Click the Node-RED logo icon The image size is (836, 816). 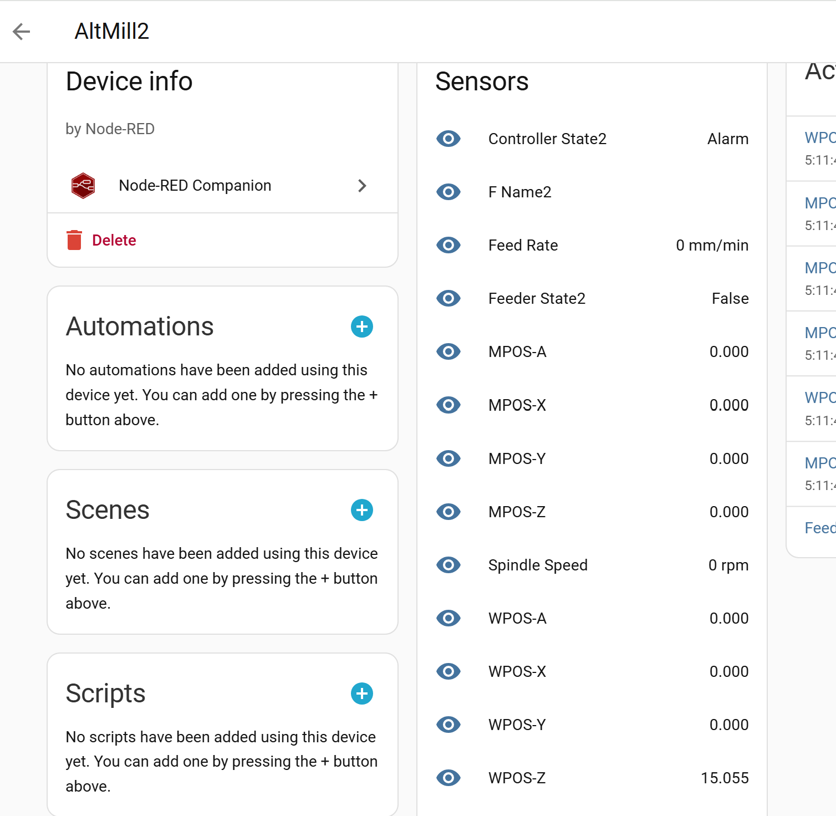pyautogui.click(x=83, y=186)
